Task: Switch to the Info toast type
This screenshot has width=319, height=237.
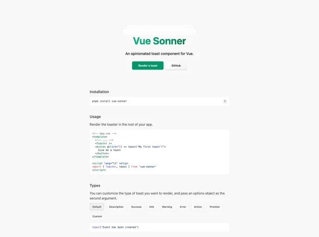Action: 152,207
